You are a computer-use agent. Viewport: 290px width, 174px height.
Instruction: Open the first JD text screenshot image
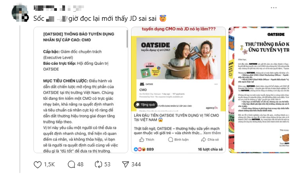(81, 90)
